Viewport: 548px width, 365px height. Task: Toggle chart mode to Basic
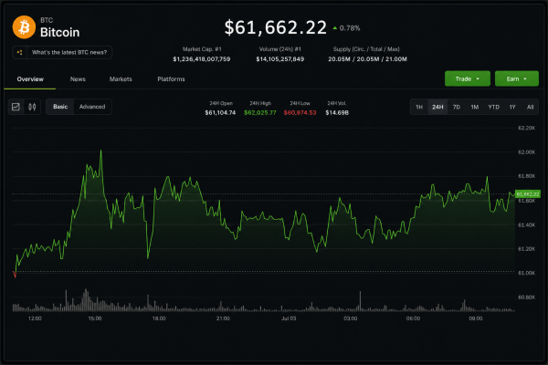[60, 107]
